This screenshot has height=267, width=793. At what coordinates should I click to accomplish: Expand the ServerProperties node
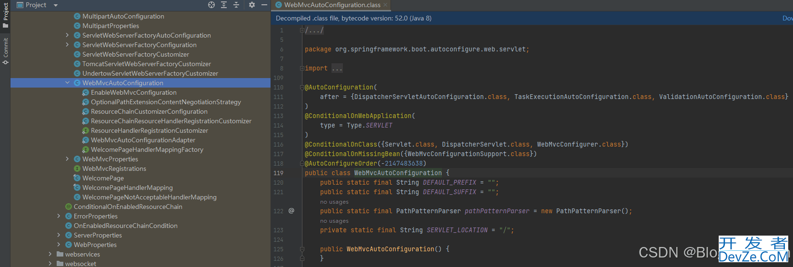click(x=59, y=235)
